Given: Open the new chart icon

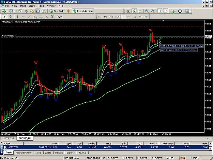Looking at the screenshot, I should (x=4, y=11).
